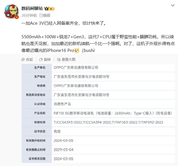This screenshot has height=166, width=178.
Task: Click the 证书状态 row label
Action: point(40,131)
